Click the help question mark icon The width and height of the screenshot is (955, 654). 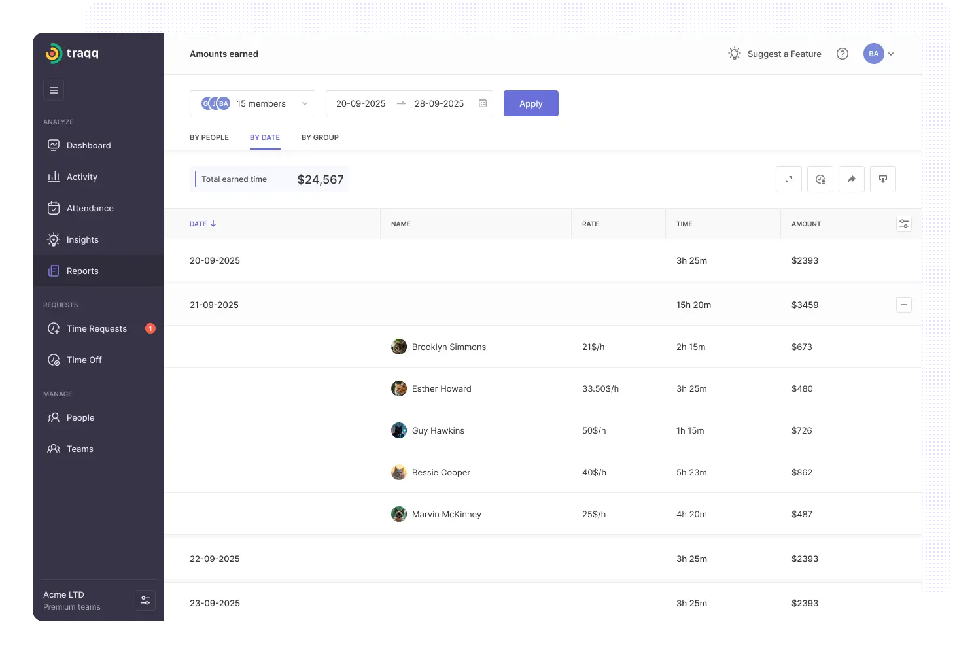[842, 54]
